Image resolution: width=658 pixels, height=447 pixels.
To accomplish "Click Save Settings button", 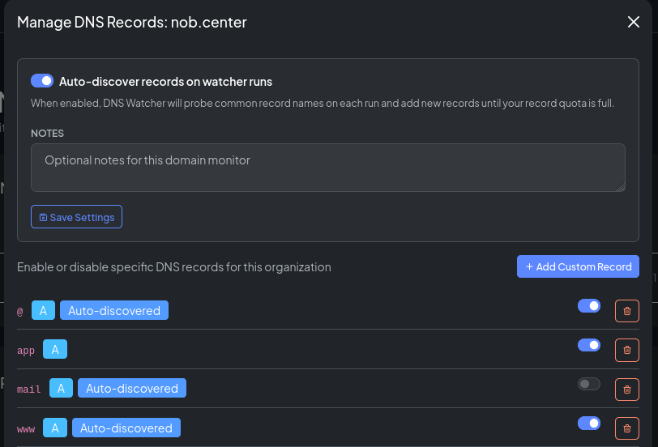I will pyautogui.click(x=76, y=217).
